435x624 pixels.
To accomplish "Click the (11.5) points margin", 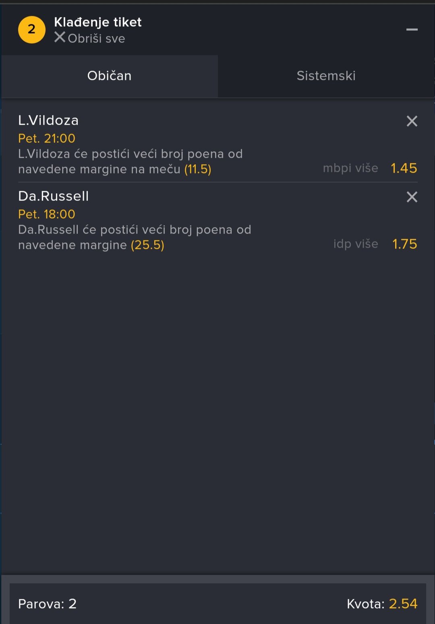I will click(x=198, y=169).
